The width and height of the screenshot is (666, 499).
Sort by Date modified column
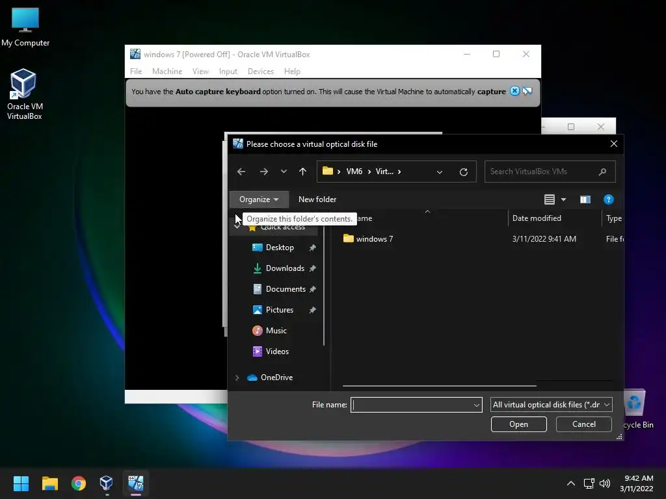[537, 218]
